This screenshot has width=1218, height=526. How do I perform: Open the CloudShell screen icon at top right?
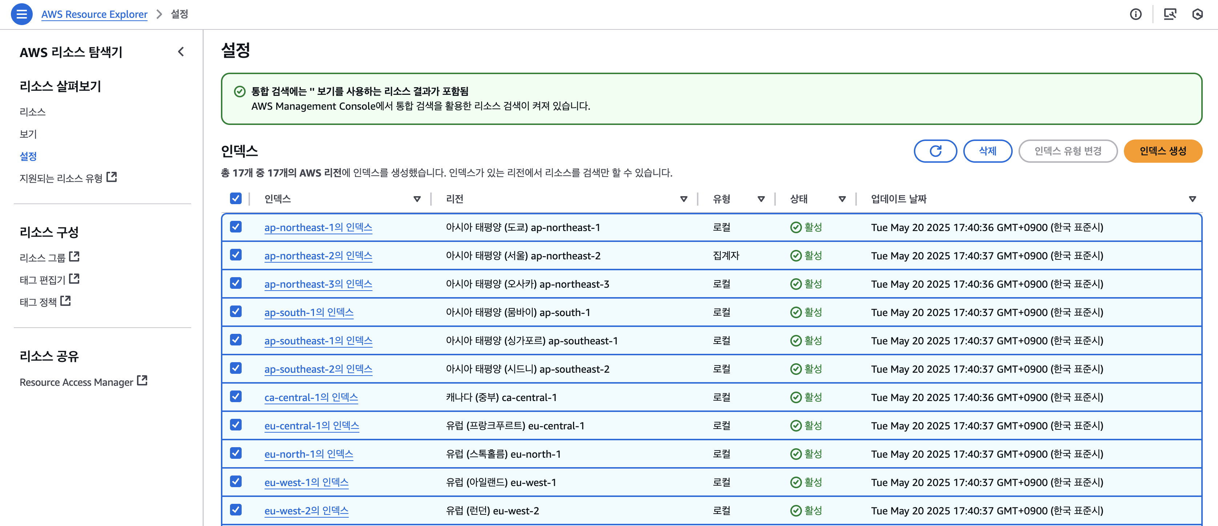click(x=1170, y=14)
